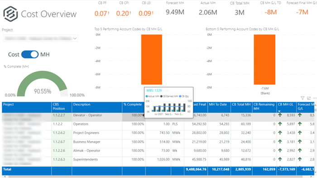
Task: Click the CB Total MH card value 3M
Action: click(240, 13)
